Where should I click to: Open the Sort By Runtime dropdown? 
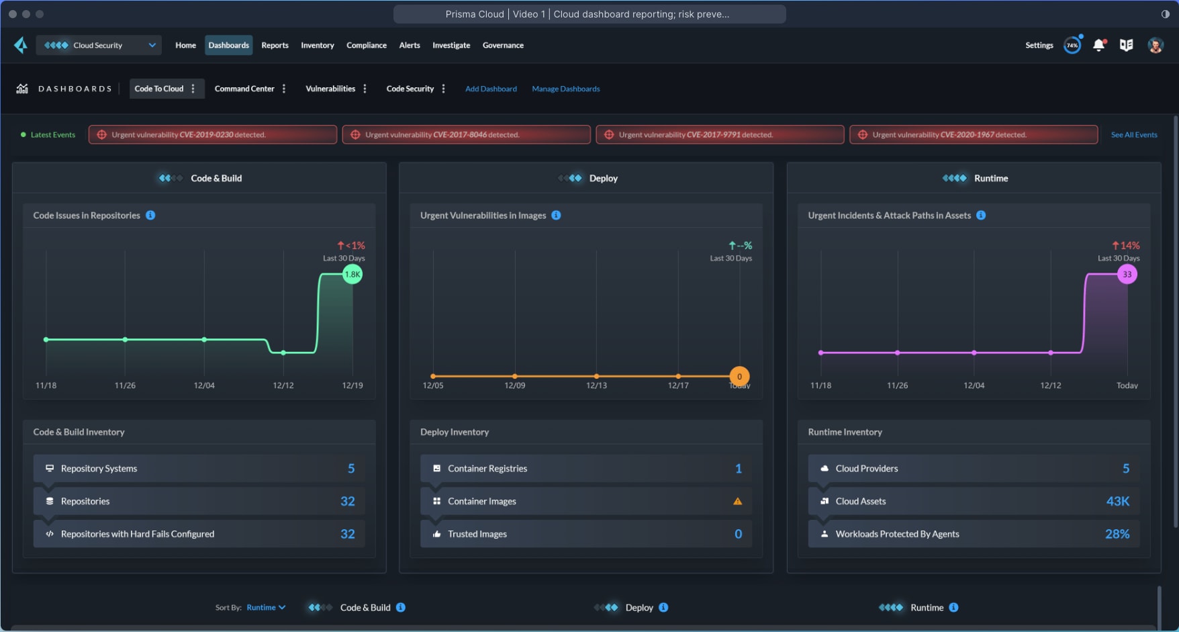(x=266, y=607)
